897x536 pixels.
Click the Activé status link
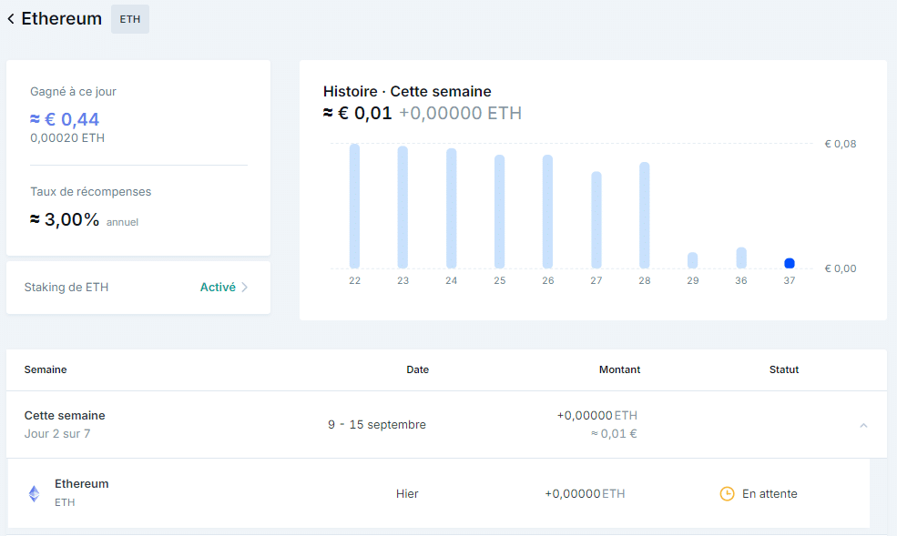click(218, 288)
